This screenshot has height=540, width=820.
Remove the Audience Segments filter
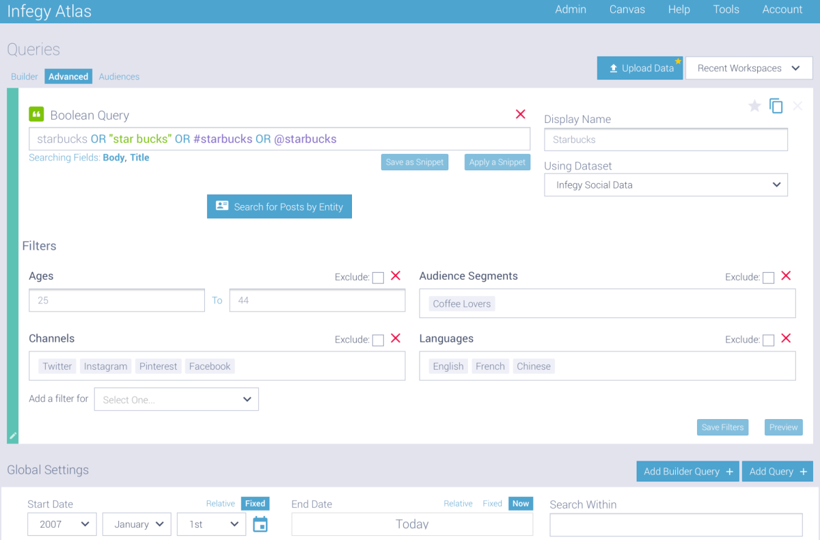(786, 276)
